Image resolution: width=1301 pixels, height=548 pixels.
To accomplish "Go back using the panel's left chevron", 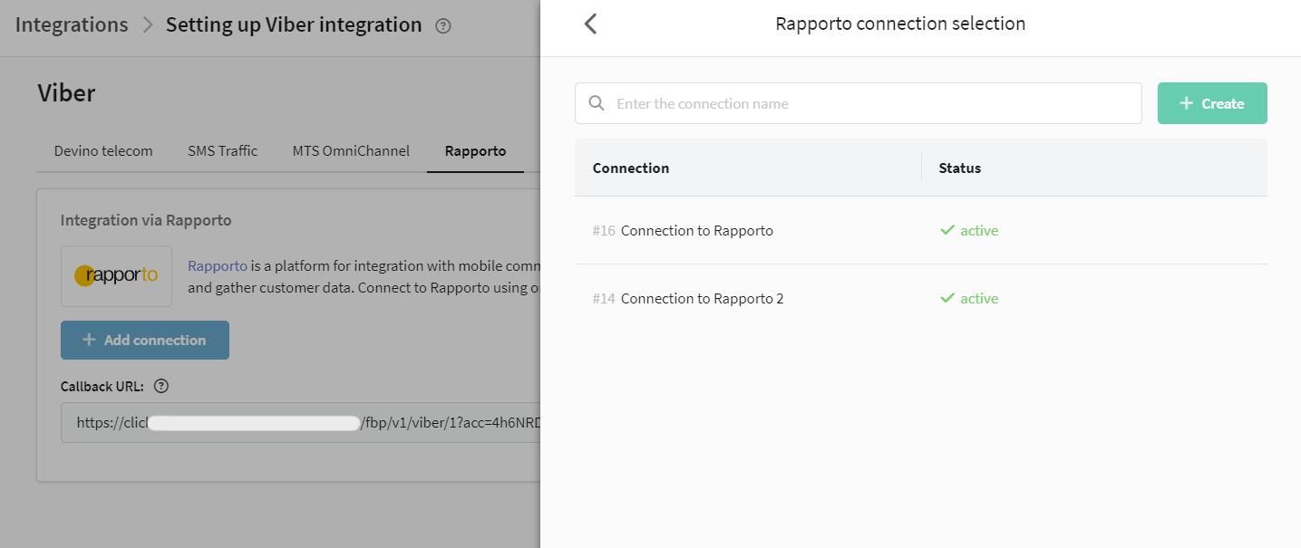I will tap(590, 24).
